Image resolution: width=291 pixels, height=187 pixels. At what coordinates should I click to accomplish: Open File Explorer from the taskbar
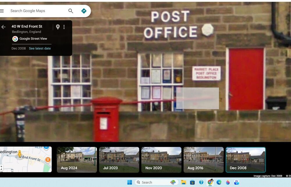pos(184,182)
